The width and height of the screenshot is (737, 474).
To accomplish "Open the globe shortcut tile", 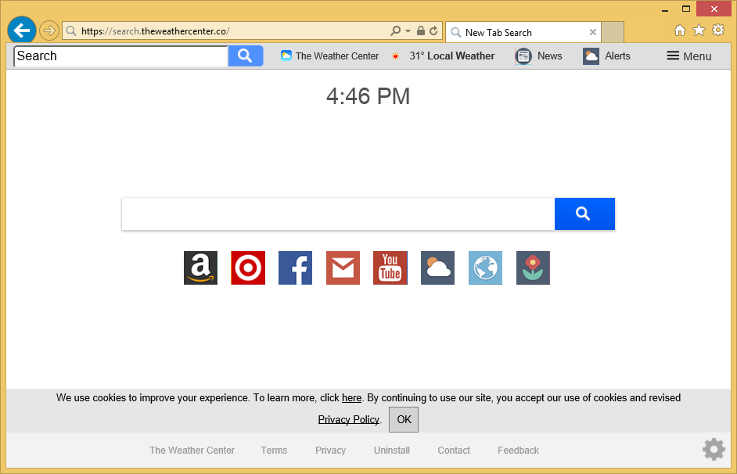I will 486,268.
